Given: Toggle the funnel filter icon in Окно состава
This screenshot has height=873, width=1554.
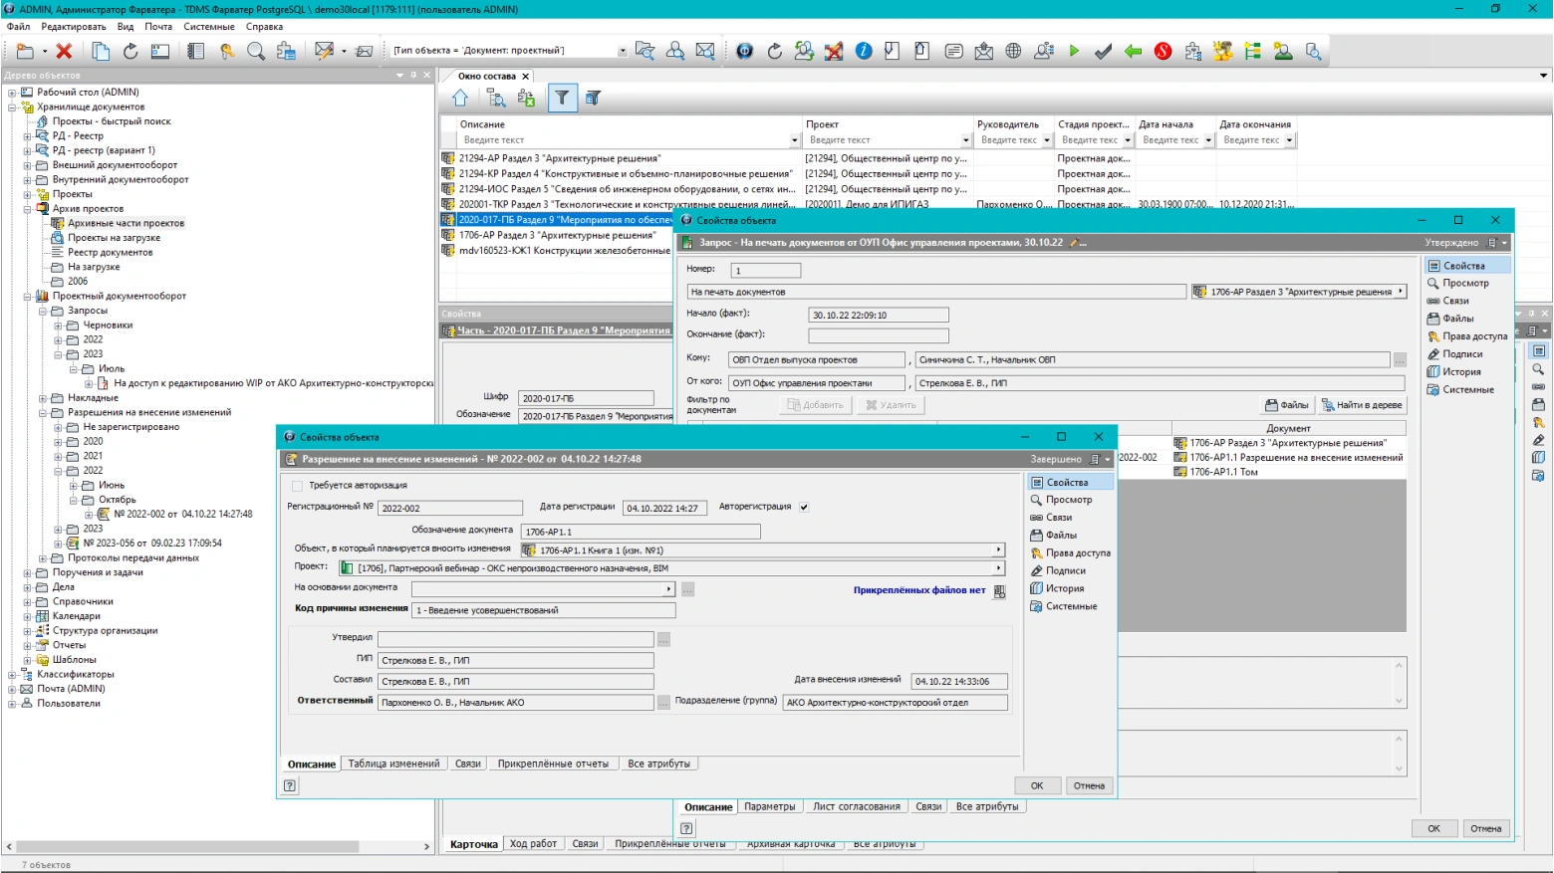Looking at the screenshot, I should click(562, 98).
